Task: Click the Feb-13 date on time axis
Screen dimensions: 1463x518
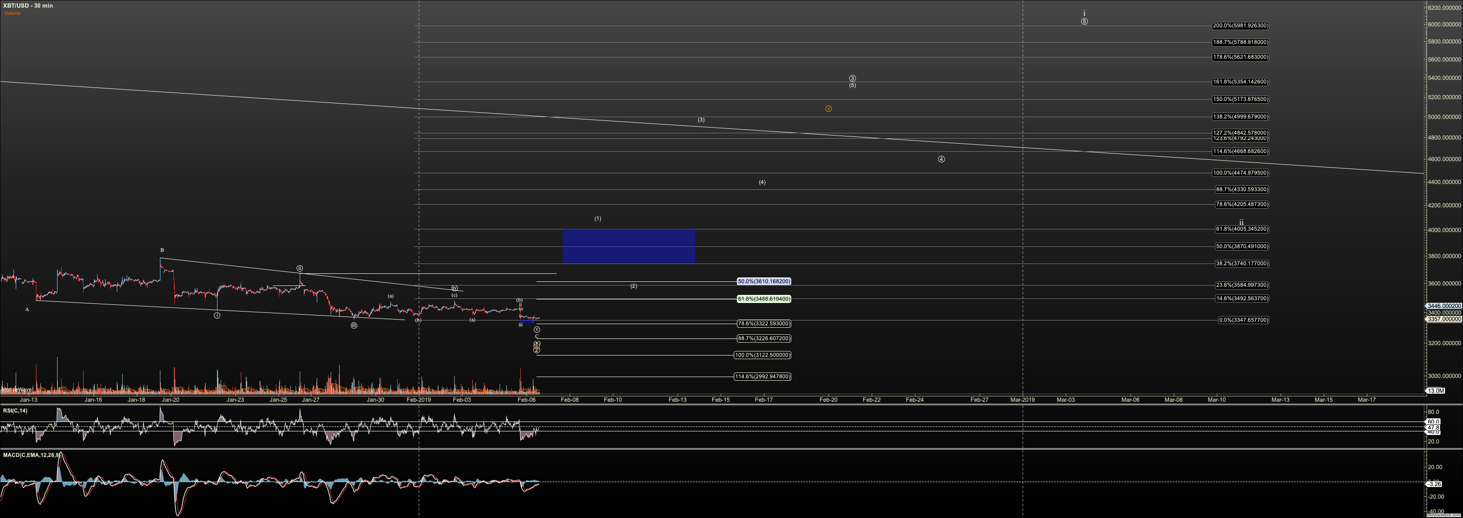Action: [x=678, y=400]
